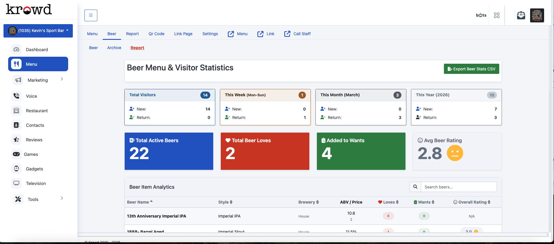Sort table by Brewery column

coord(308,202)
